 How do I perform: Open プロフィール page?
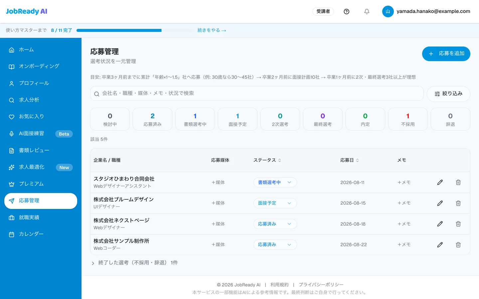41,83
